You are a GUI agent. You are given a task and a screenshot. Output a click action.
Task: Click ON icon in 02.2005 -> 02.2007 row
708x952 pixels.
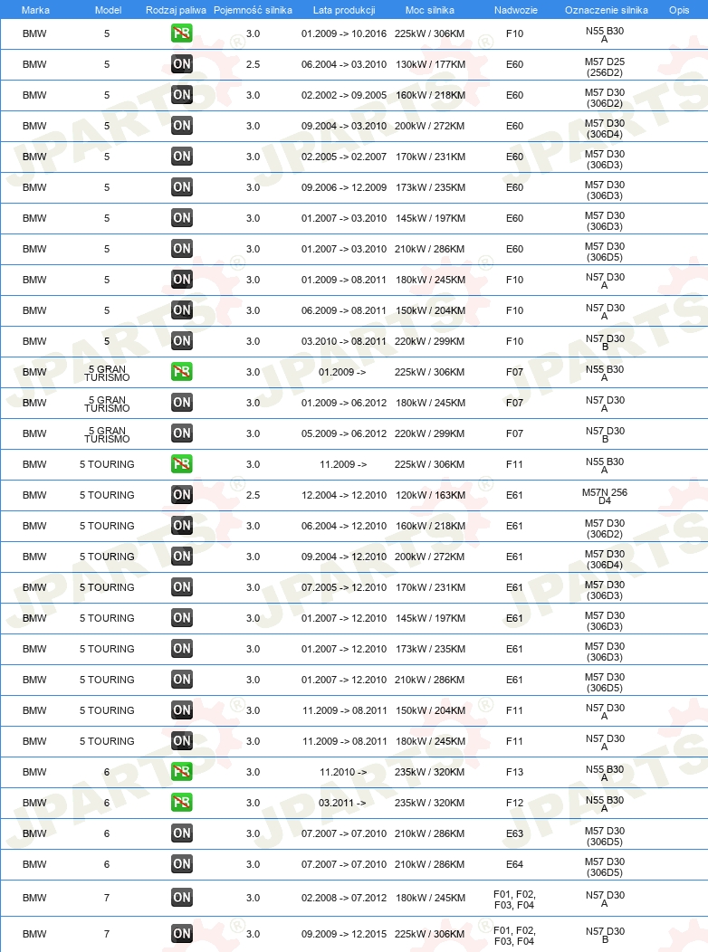tap(182, 157)
